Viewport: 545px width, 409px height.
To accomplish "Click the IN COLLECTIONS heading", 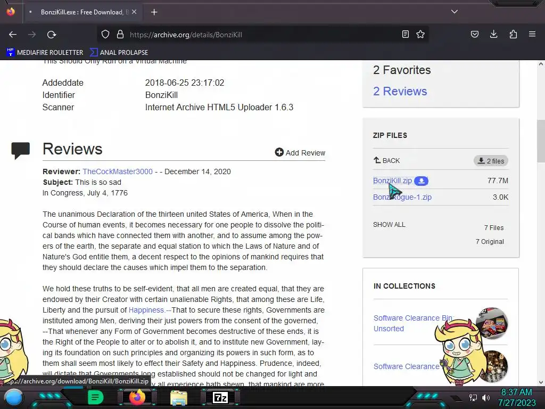I will 404,286.
